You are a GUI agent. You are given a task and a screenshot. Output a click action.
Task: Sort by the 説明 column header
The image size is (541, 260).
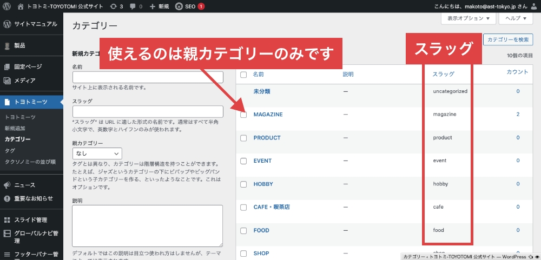point(348,74)
